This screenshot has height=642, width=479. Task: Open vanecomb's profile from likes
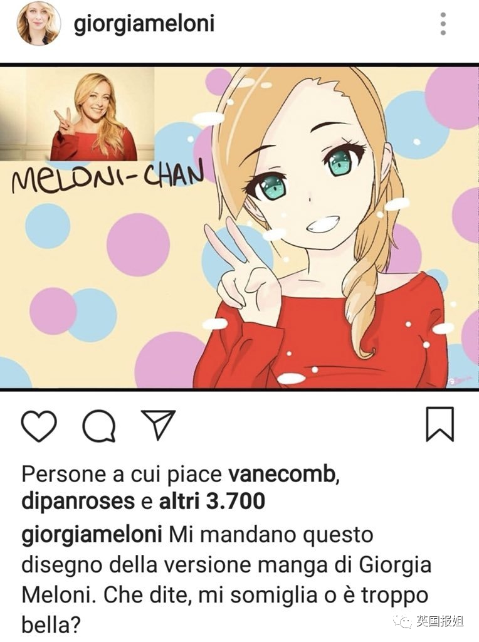pyautogui.click(x=284, y=474)
